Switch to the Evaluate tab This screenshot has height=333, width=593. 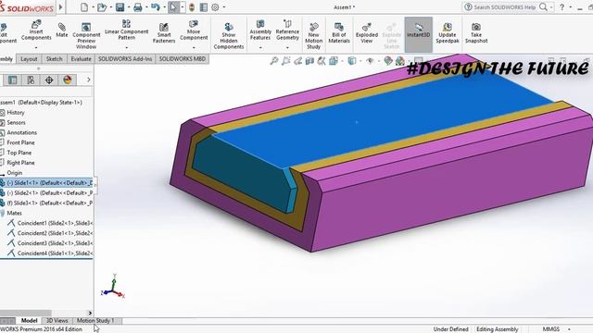pyautogui.click(x=81, y=59)
